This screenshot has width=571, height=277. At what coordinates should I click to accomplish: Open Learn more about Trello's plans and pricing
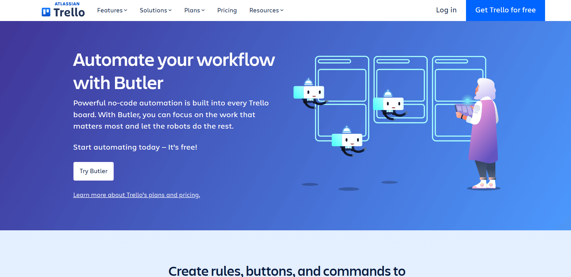point(136,195)
